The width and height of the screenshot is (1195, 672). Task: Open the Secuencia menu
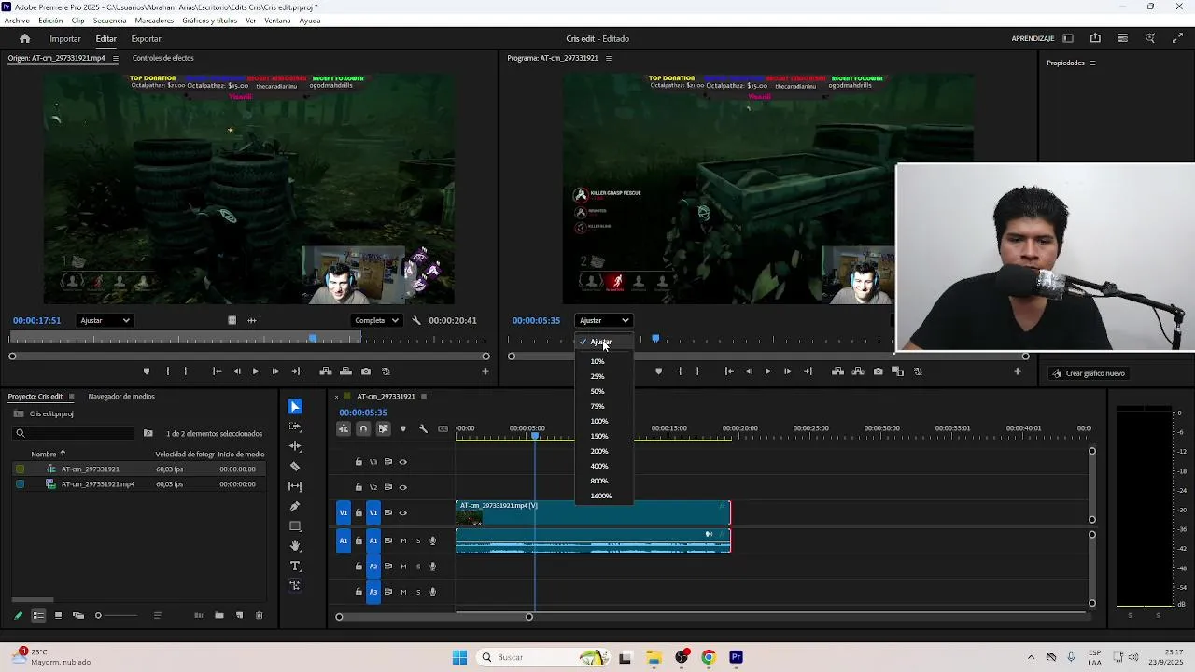point(110,21)
